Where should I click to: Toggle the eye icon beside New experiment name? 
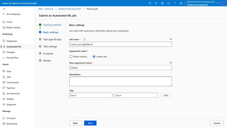tap(171, 63)
